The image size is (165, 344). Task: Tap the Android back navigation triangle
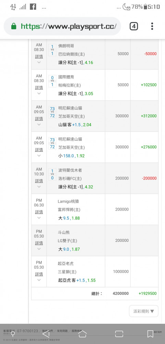46,334
